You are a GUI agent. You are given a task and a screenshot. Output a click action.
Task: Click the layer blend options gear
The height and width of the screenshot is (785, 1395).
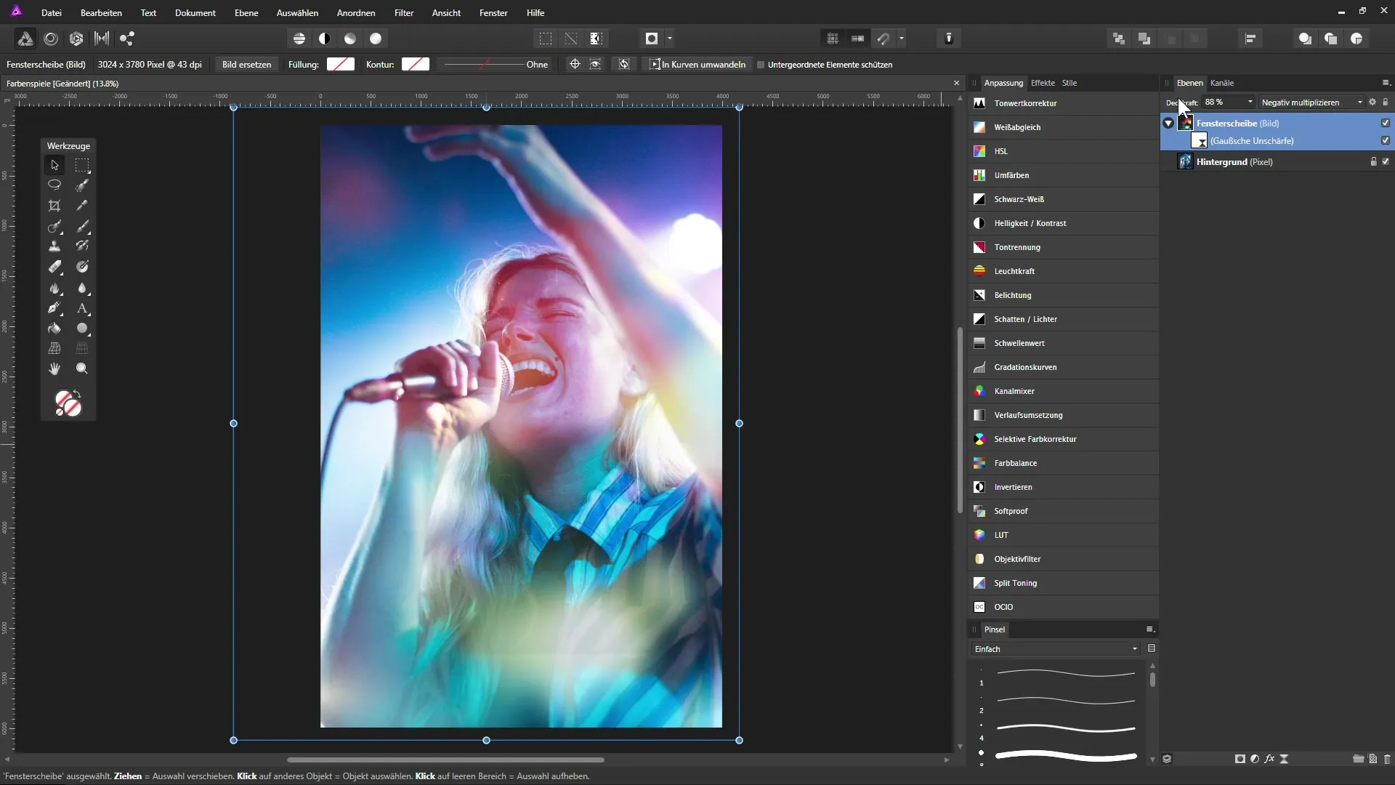click(1372, 102)
